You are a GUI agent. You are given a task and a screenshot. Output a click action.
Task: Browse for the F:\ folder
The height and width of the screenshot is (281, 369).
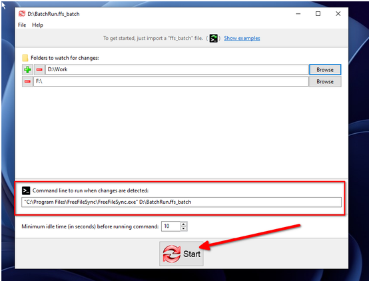coord(325,82)
